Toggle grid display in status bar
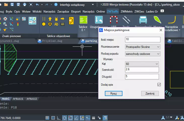 coord(47,118)
